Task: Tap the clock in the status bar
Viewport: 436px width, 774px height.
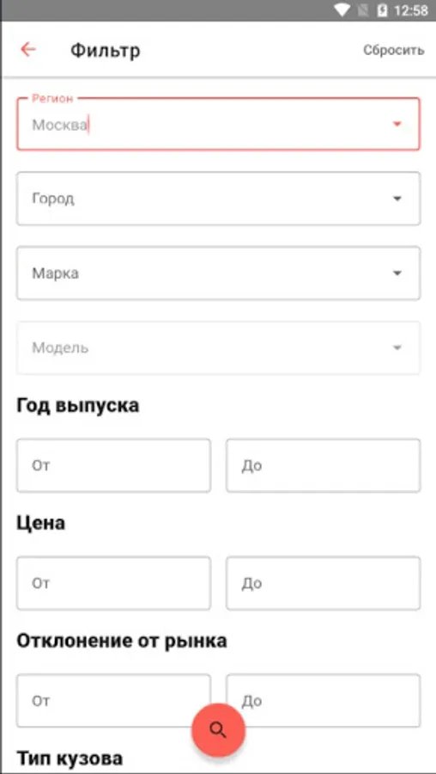Action: [x=411, y=10]
